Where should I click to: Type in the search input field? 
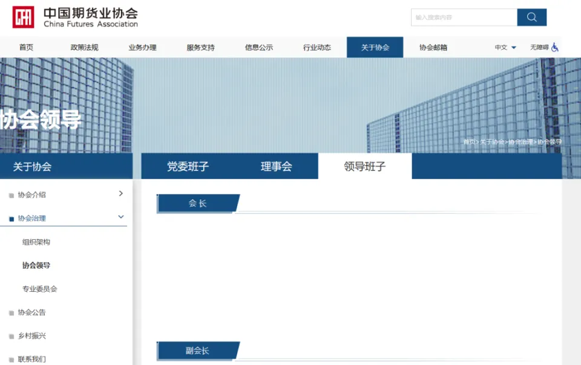464,18
